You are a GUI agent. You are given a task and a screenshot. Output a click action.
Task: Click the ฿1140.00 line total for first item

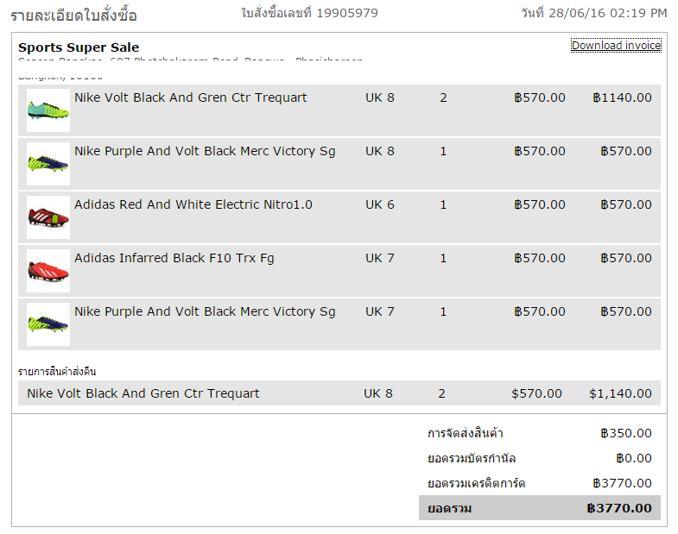[622, 97]
